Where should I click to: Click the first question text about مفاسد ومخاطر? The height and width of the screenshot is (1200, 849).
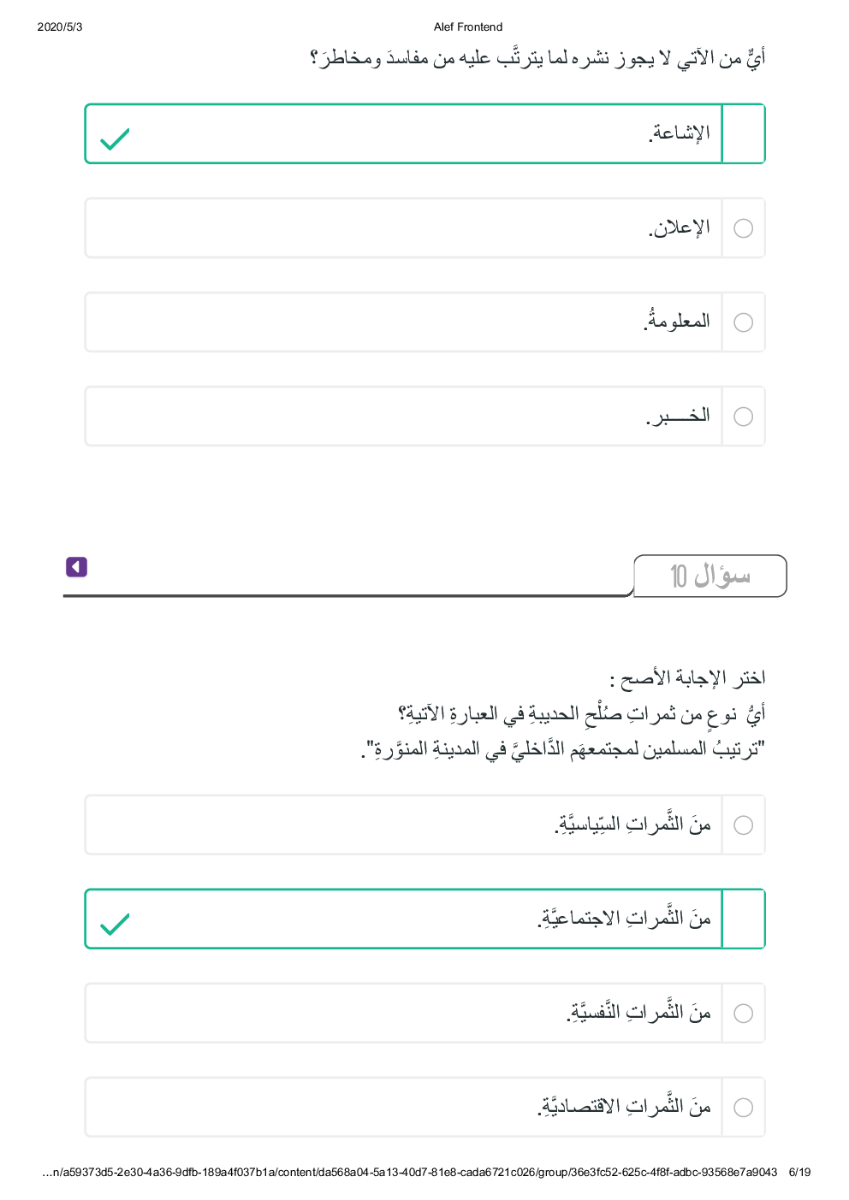point(537,58)
